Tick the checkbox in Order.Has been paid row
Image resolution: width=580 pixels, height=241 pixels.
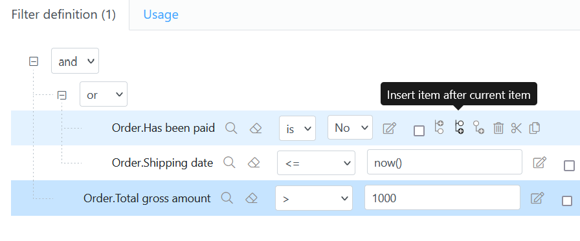419,131
